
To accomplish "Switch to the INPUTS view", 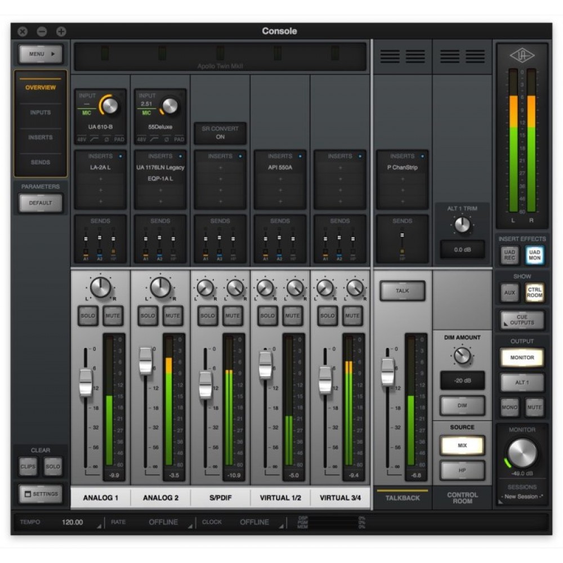I will pyautogui.click(x=41, y=113).
